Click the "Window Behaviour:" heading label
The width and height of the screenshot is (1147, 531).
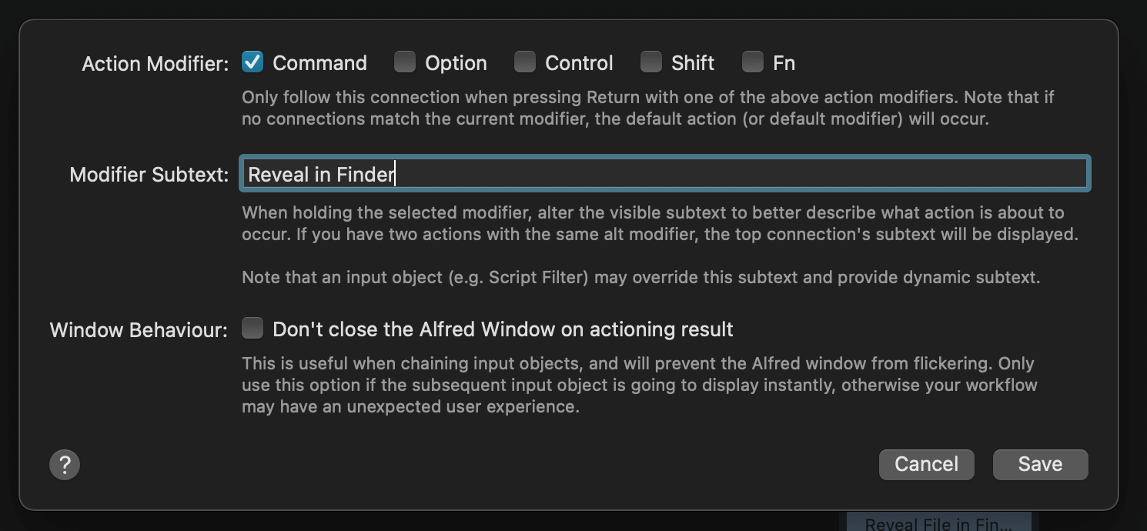(x=139, y=331)
